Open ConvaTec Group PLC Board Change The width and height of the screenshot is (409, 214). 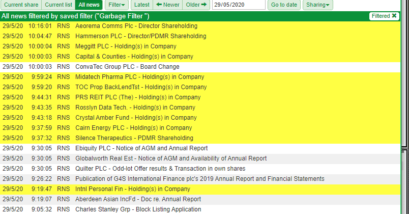tap(127, 67)
